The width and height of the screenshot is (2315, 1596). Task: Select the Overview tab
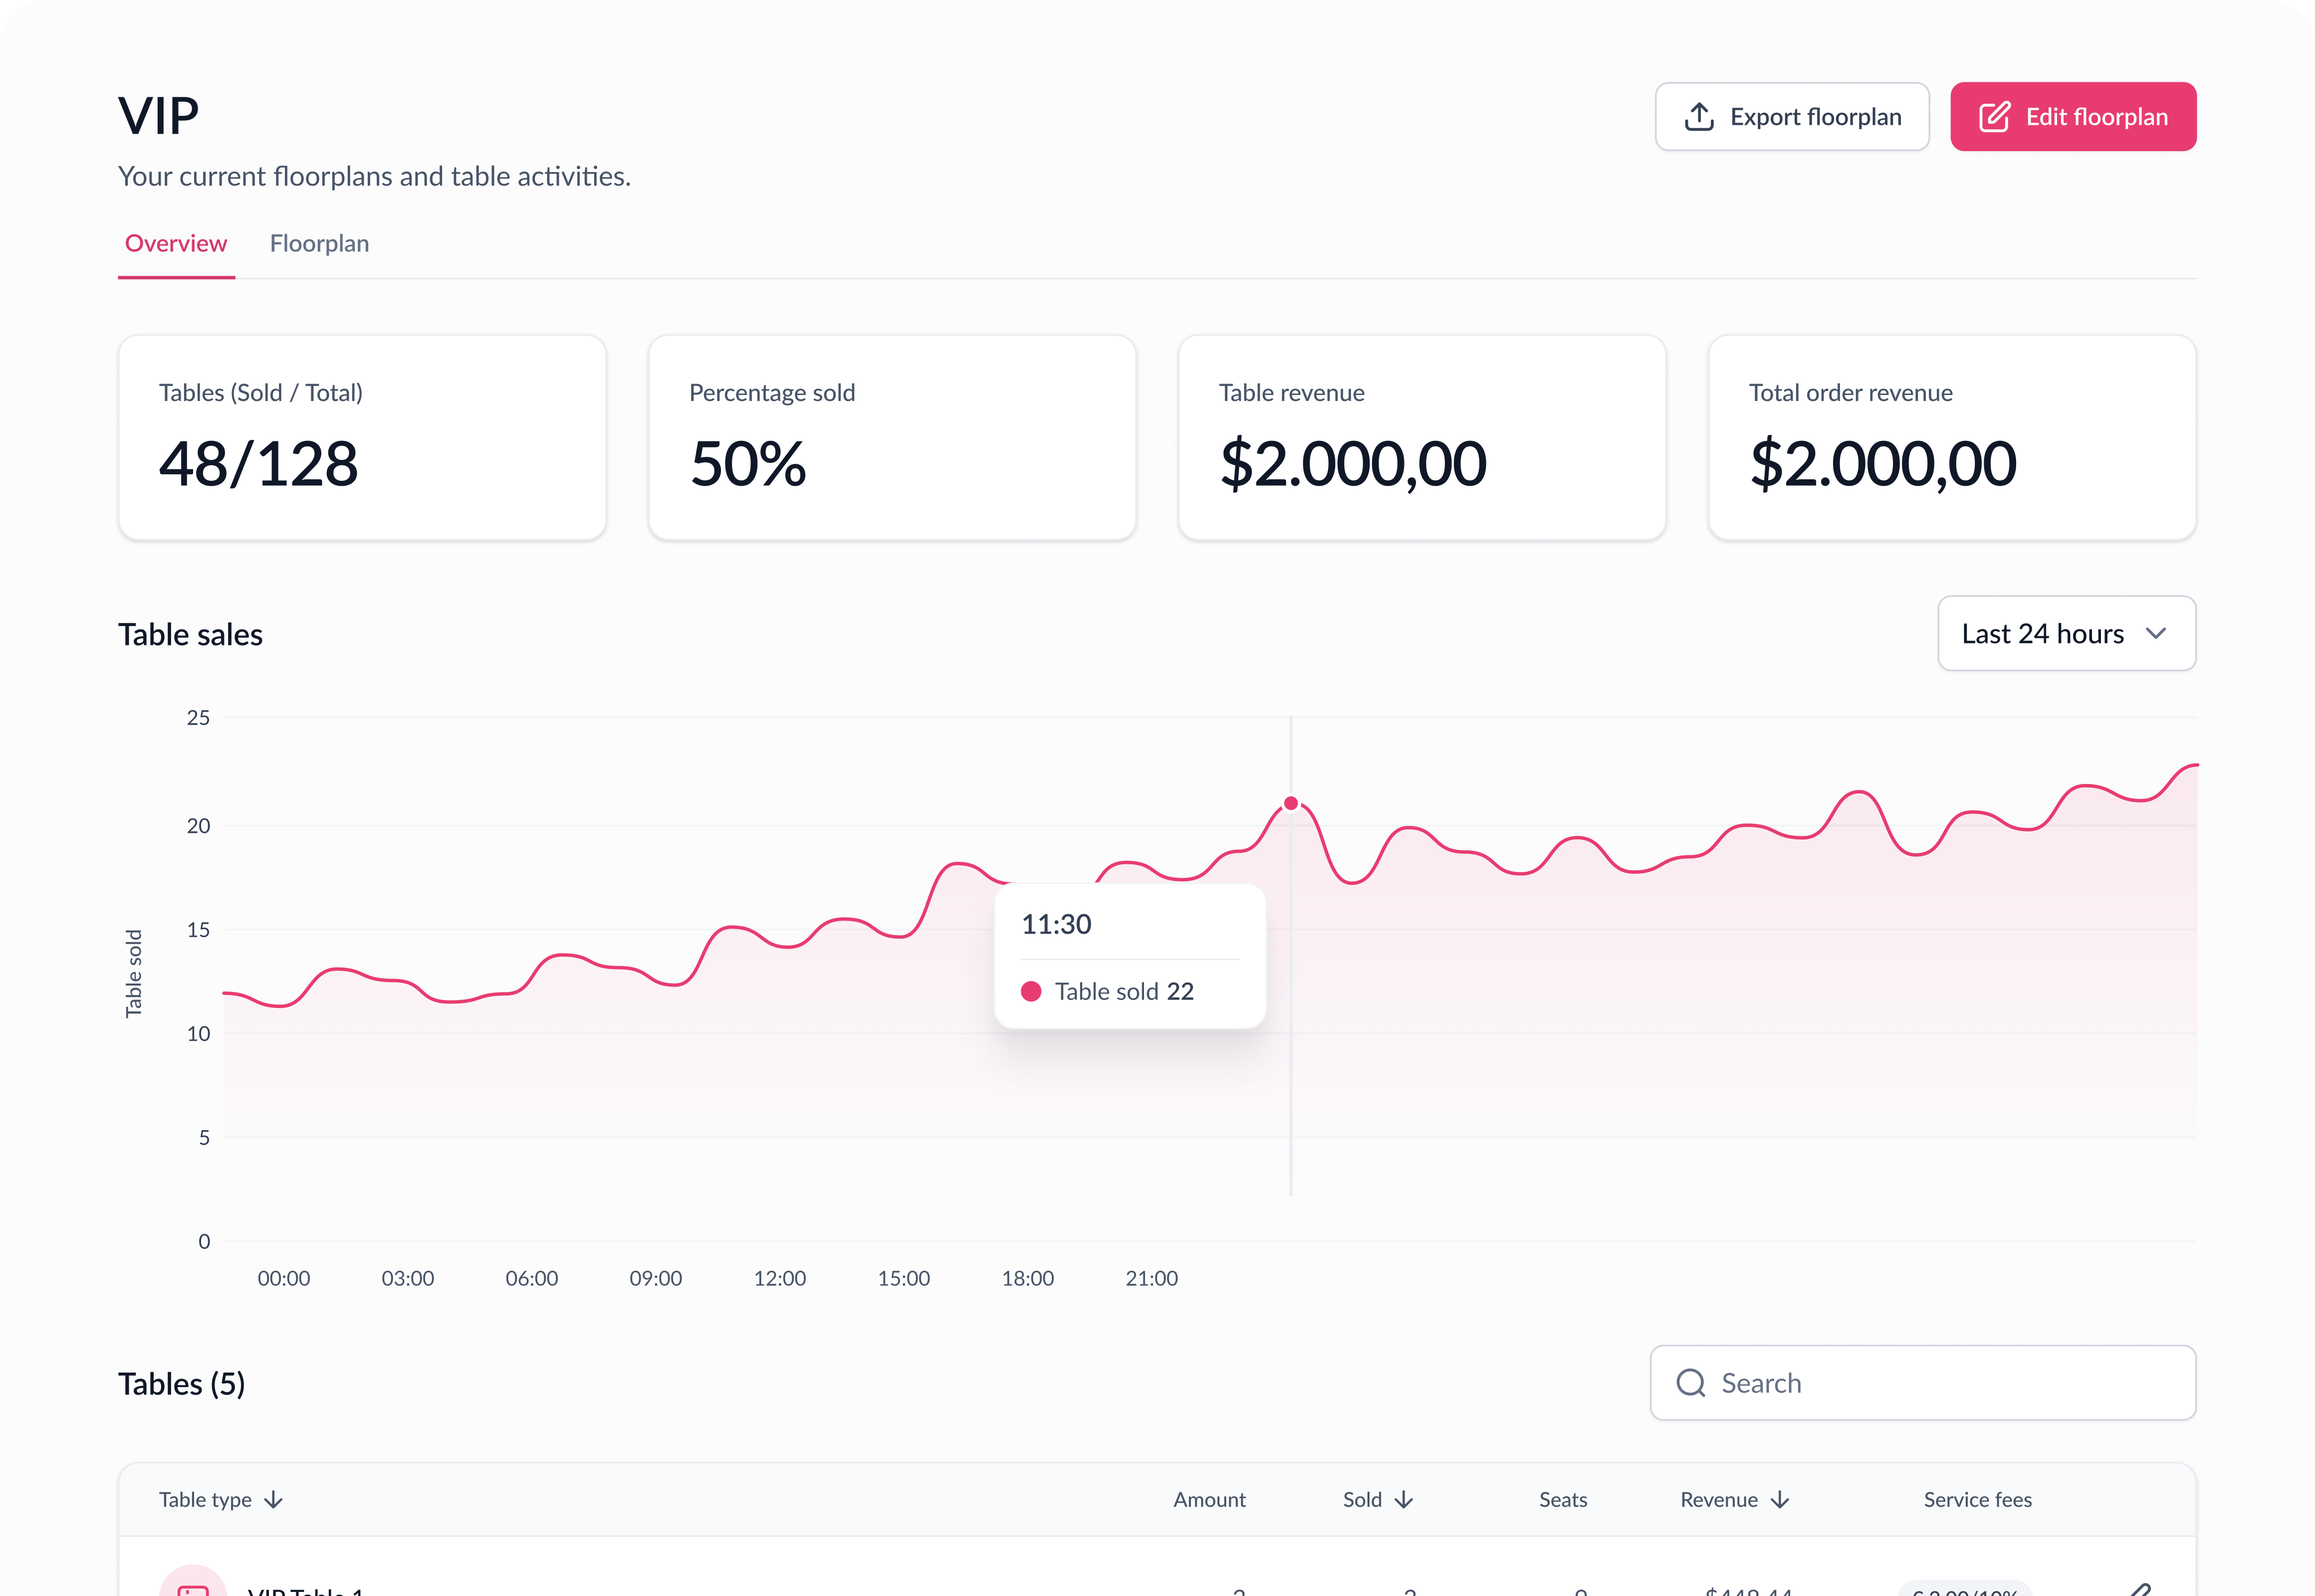(x=176, y=244)
